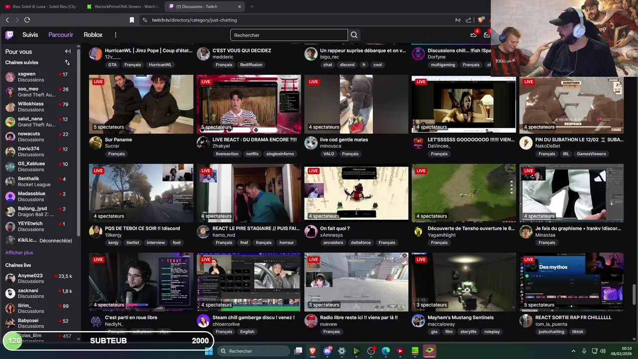Open the 'On fait quoi ?' stream title
Image resolution: width=638 pixels, height=359 pixels.
click(x=335, y=228)
